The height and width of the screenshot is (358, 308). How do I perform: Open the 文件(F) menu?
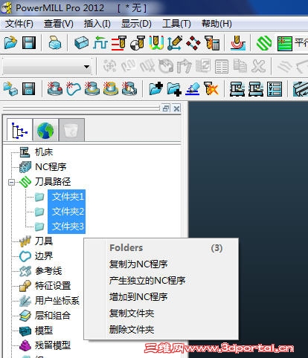coord(19,24)
